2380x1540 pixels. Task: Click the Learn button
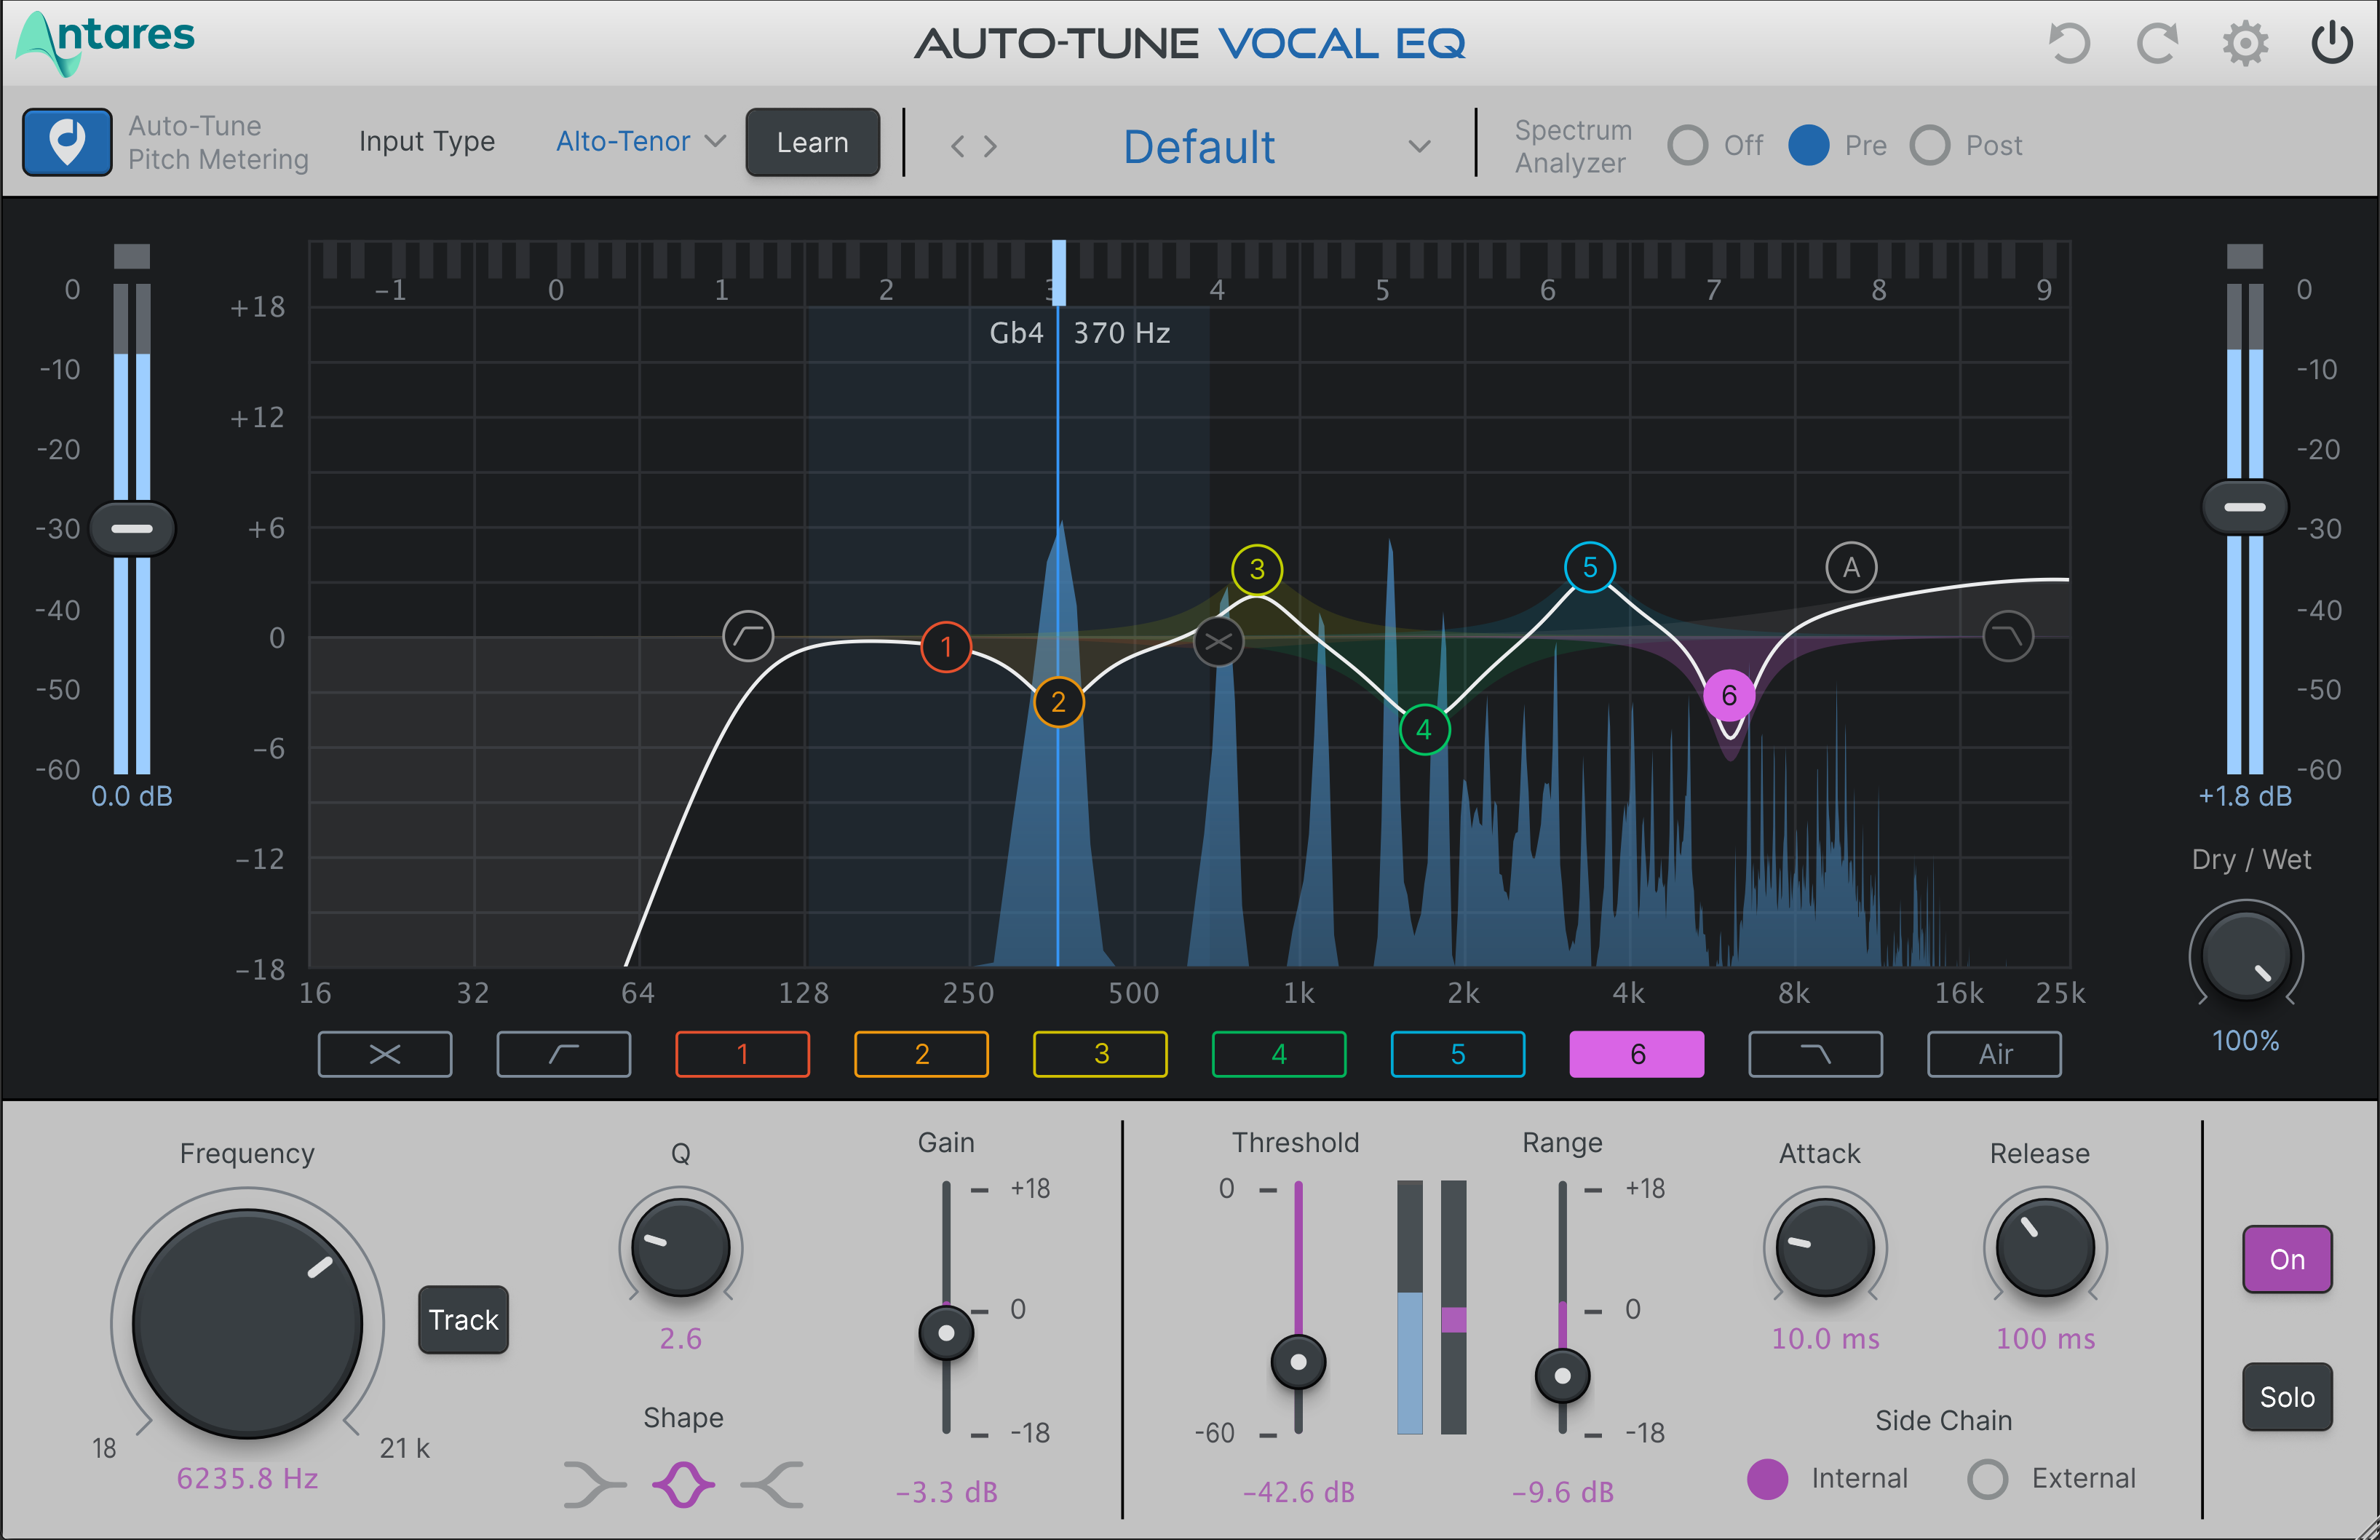click(812, 142)
